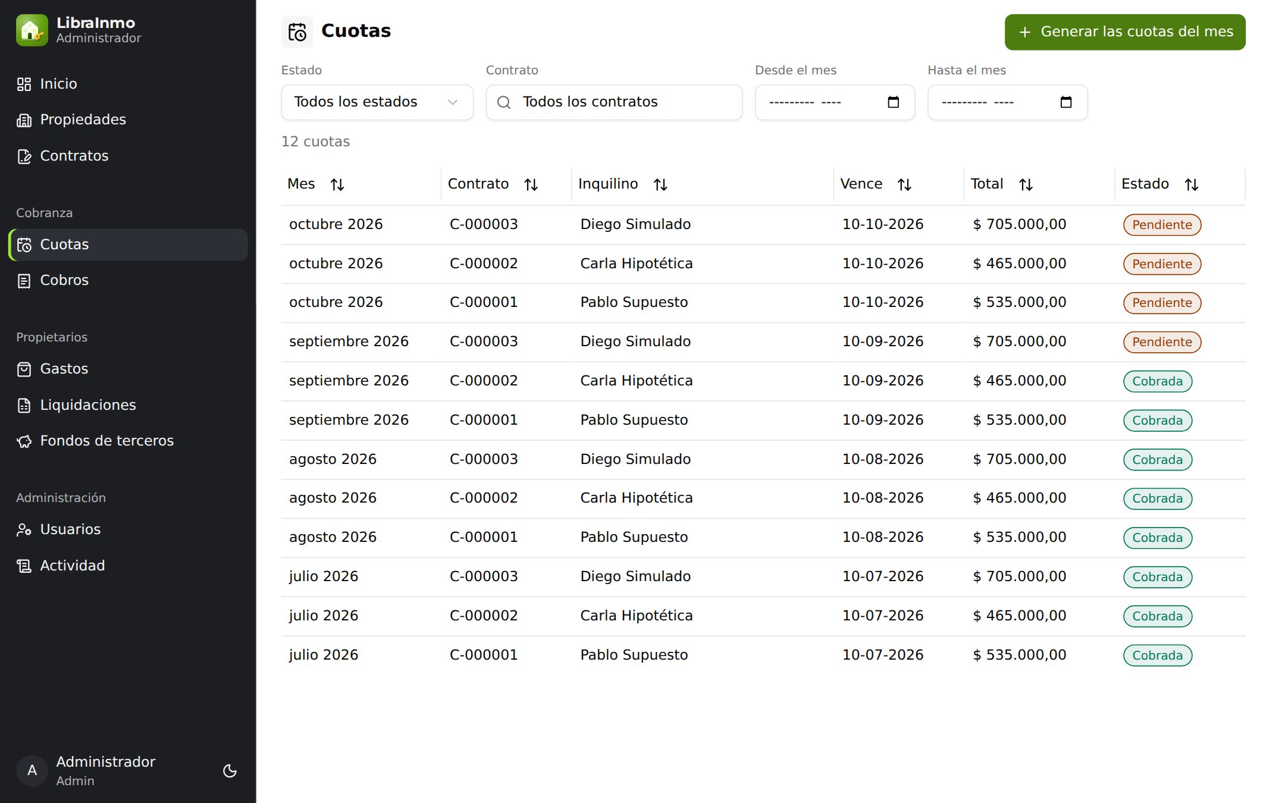Open the Hasta el mes calendar picker icon
This screenshot has height=803, width=1285.
(1066, 102)
